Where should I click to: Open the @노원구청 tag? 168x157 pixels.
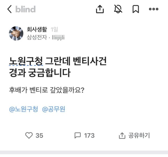[x=24, y=109]
